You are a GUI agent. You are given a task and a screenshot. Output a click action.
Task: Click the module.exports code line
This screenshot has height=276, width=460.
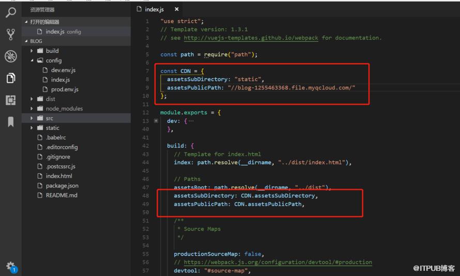click(x=190, y=112)
